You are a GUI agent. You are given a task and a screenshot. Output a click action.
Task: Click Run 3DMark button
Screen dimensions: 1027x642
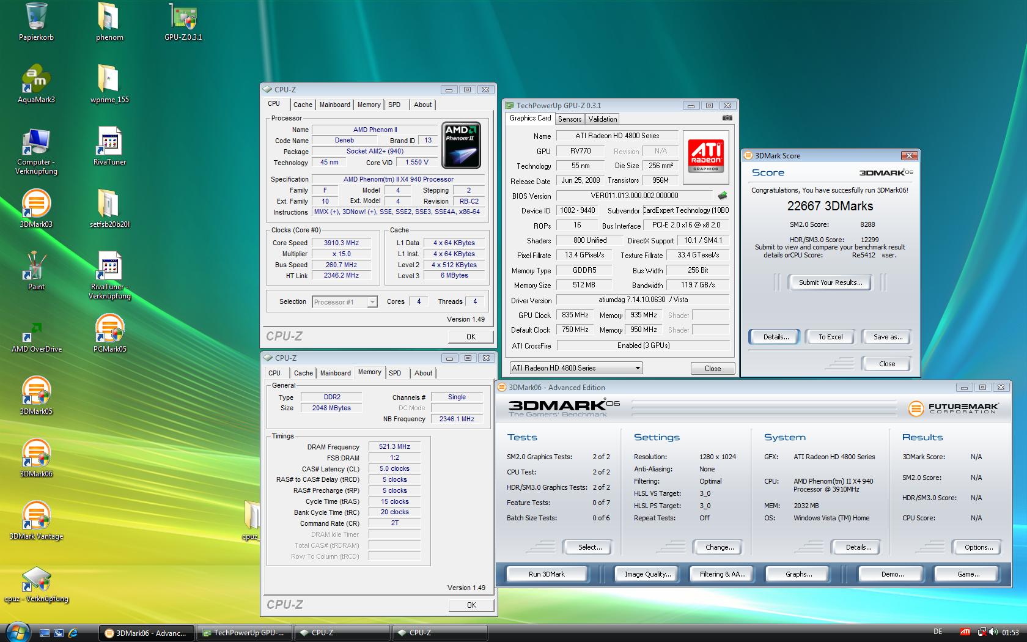[x=547, y=574]
